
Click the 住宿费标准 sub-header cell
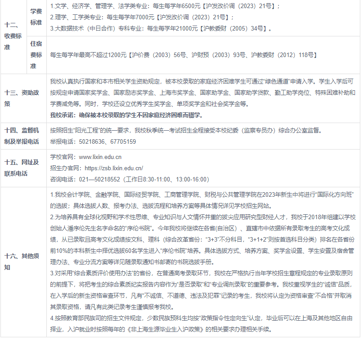[36, 55]
